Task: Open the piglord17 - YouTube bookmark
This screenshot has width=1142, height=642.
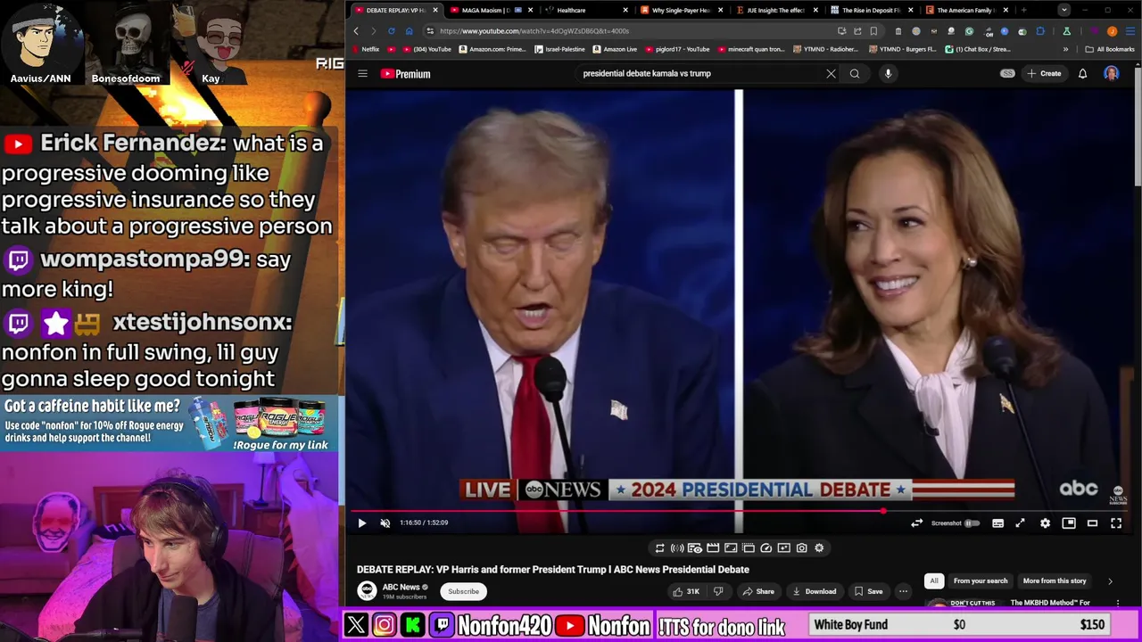Action: pos(678,49)
